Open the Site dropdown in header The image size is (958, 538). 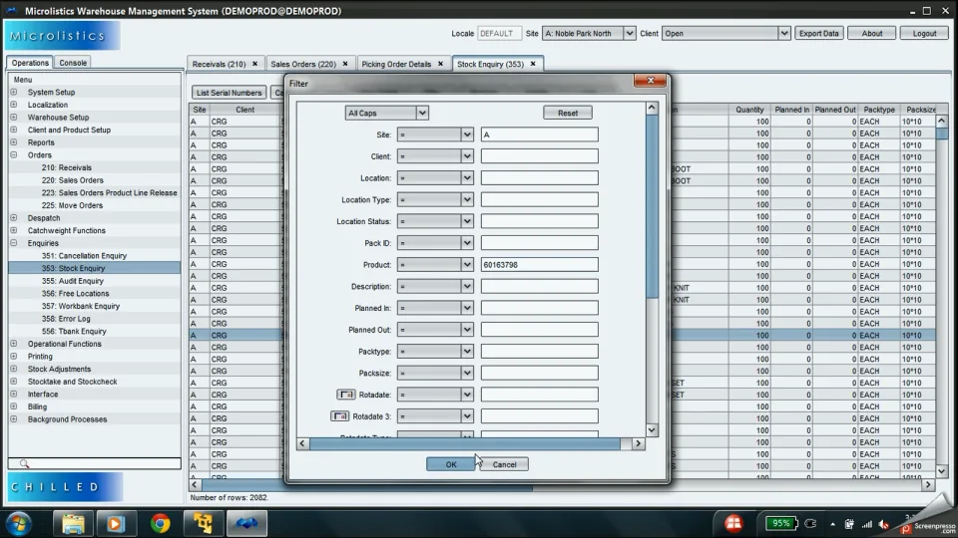point(629,33)
